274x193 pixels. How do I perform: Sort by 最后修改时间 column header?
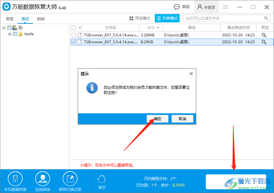(239, 28)
